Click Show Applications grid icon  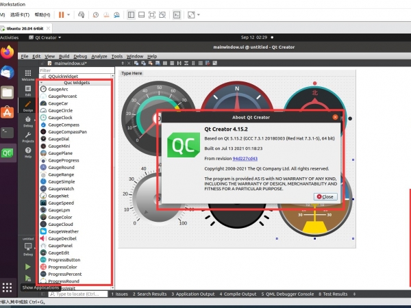click(x=8, y=287)
